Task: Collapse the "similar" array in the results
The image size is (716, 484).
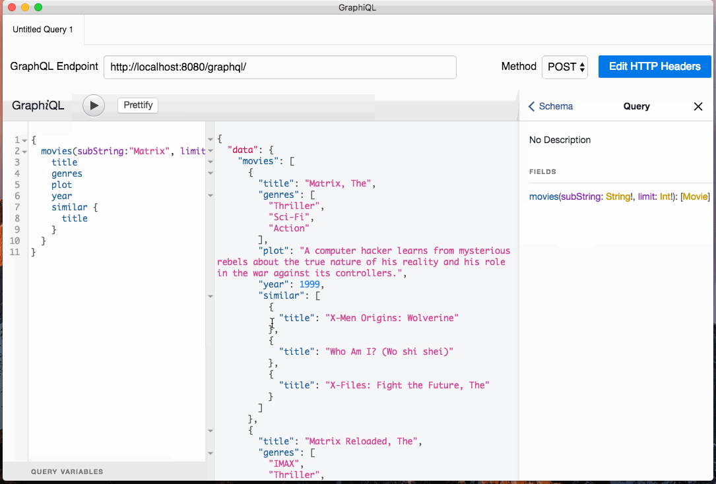Action: click(211, 296)
